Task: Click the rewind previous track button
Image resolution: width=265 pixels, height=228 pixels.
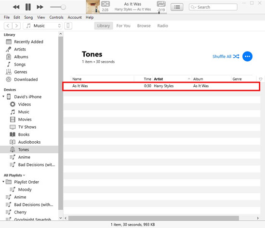Action: pyautogui.click(x=16, y=7)
